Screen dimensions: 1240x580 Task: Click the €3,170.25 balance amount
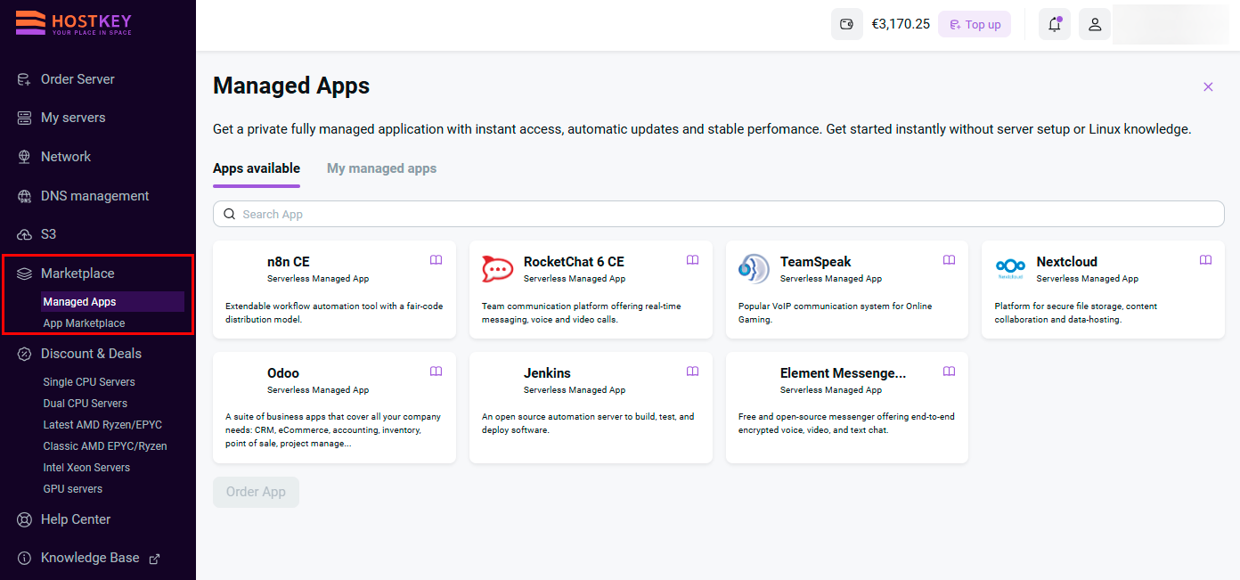click(901, 24)
